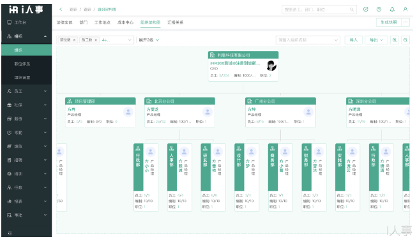Open the 广州分公司 branch card
This screenshot has width=417, height=241.
(x=280, y=113)
